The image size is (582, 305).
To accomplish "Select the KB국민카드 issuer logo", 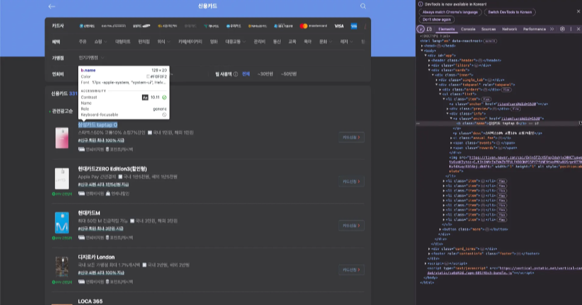I will coord(167,26).
